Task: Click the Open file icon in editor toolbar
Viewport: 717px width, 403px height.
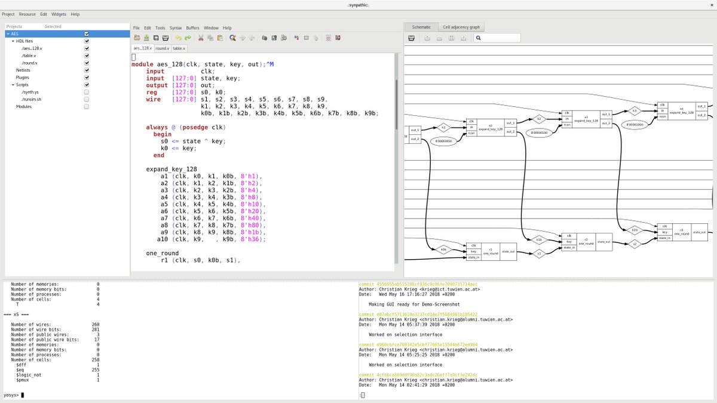Action: [x=137, y=38]
